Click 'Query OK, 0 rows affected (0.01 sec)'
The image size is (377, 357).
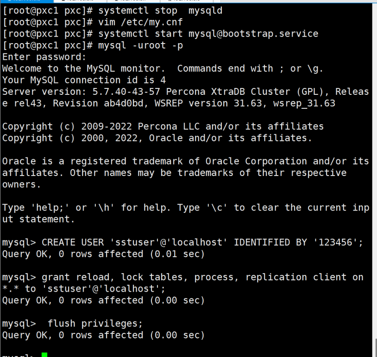[103, 254]
